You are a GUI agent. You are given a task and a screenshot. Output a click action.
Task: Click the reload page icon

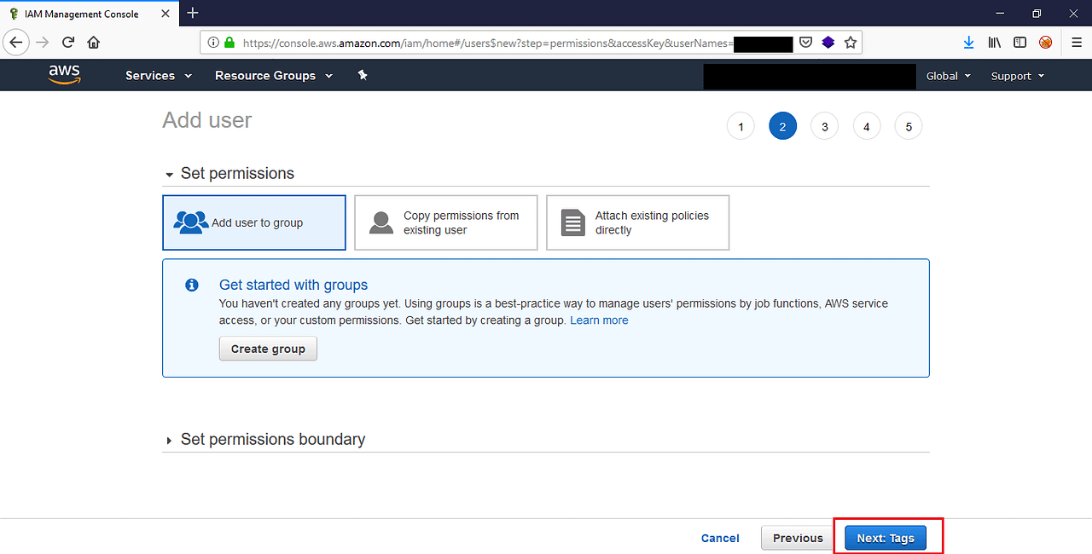[x=67, y=42]
